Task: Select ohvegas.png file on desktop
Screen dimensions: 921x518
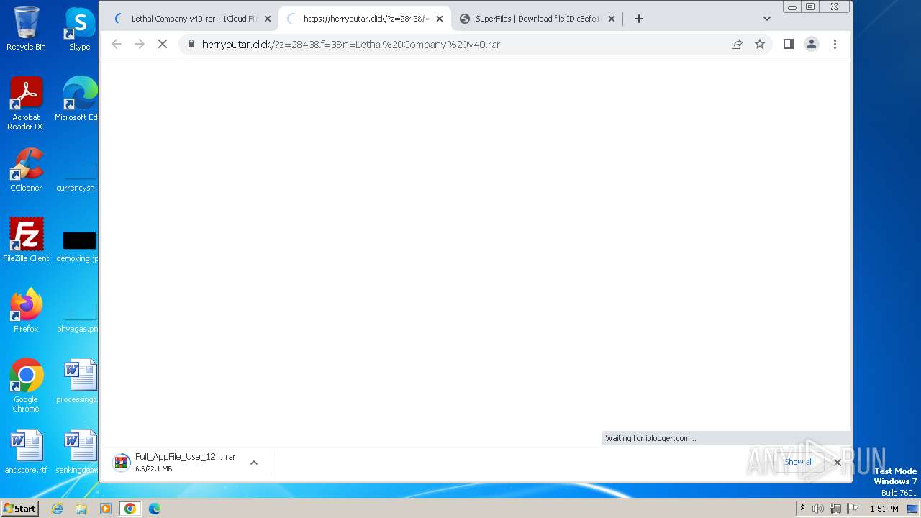Action: [78, 318]
